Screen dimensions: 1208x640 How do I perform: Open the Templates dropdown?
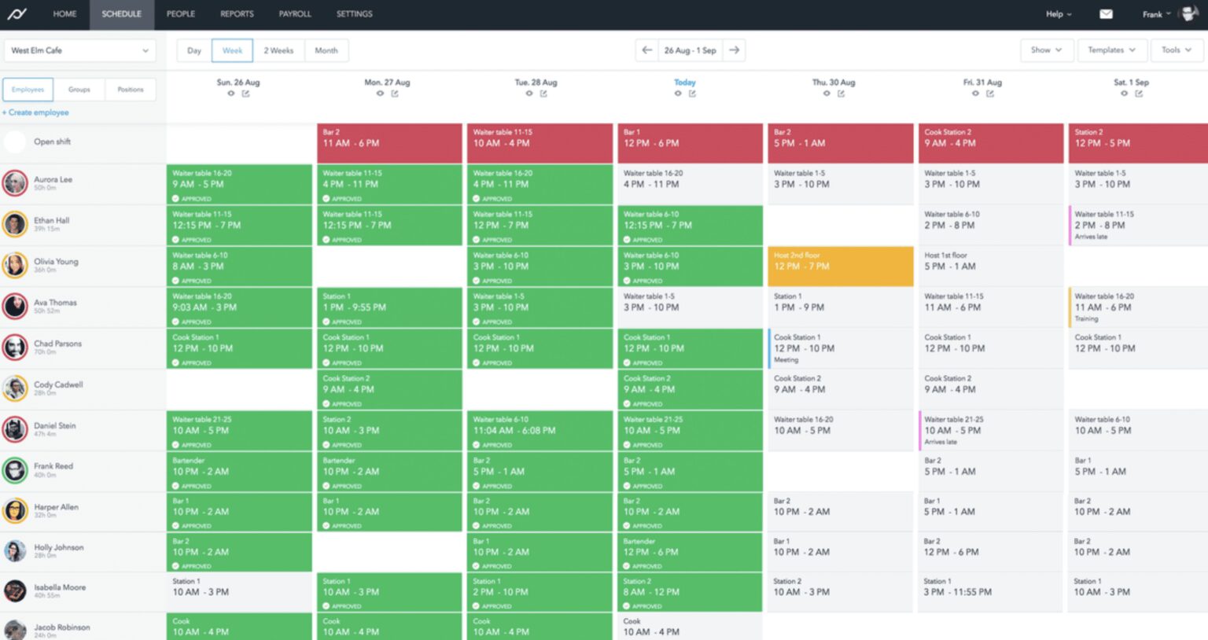pos(1111,50)
